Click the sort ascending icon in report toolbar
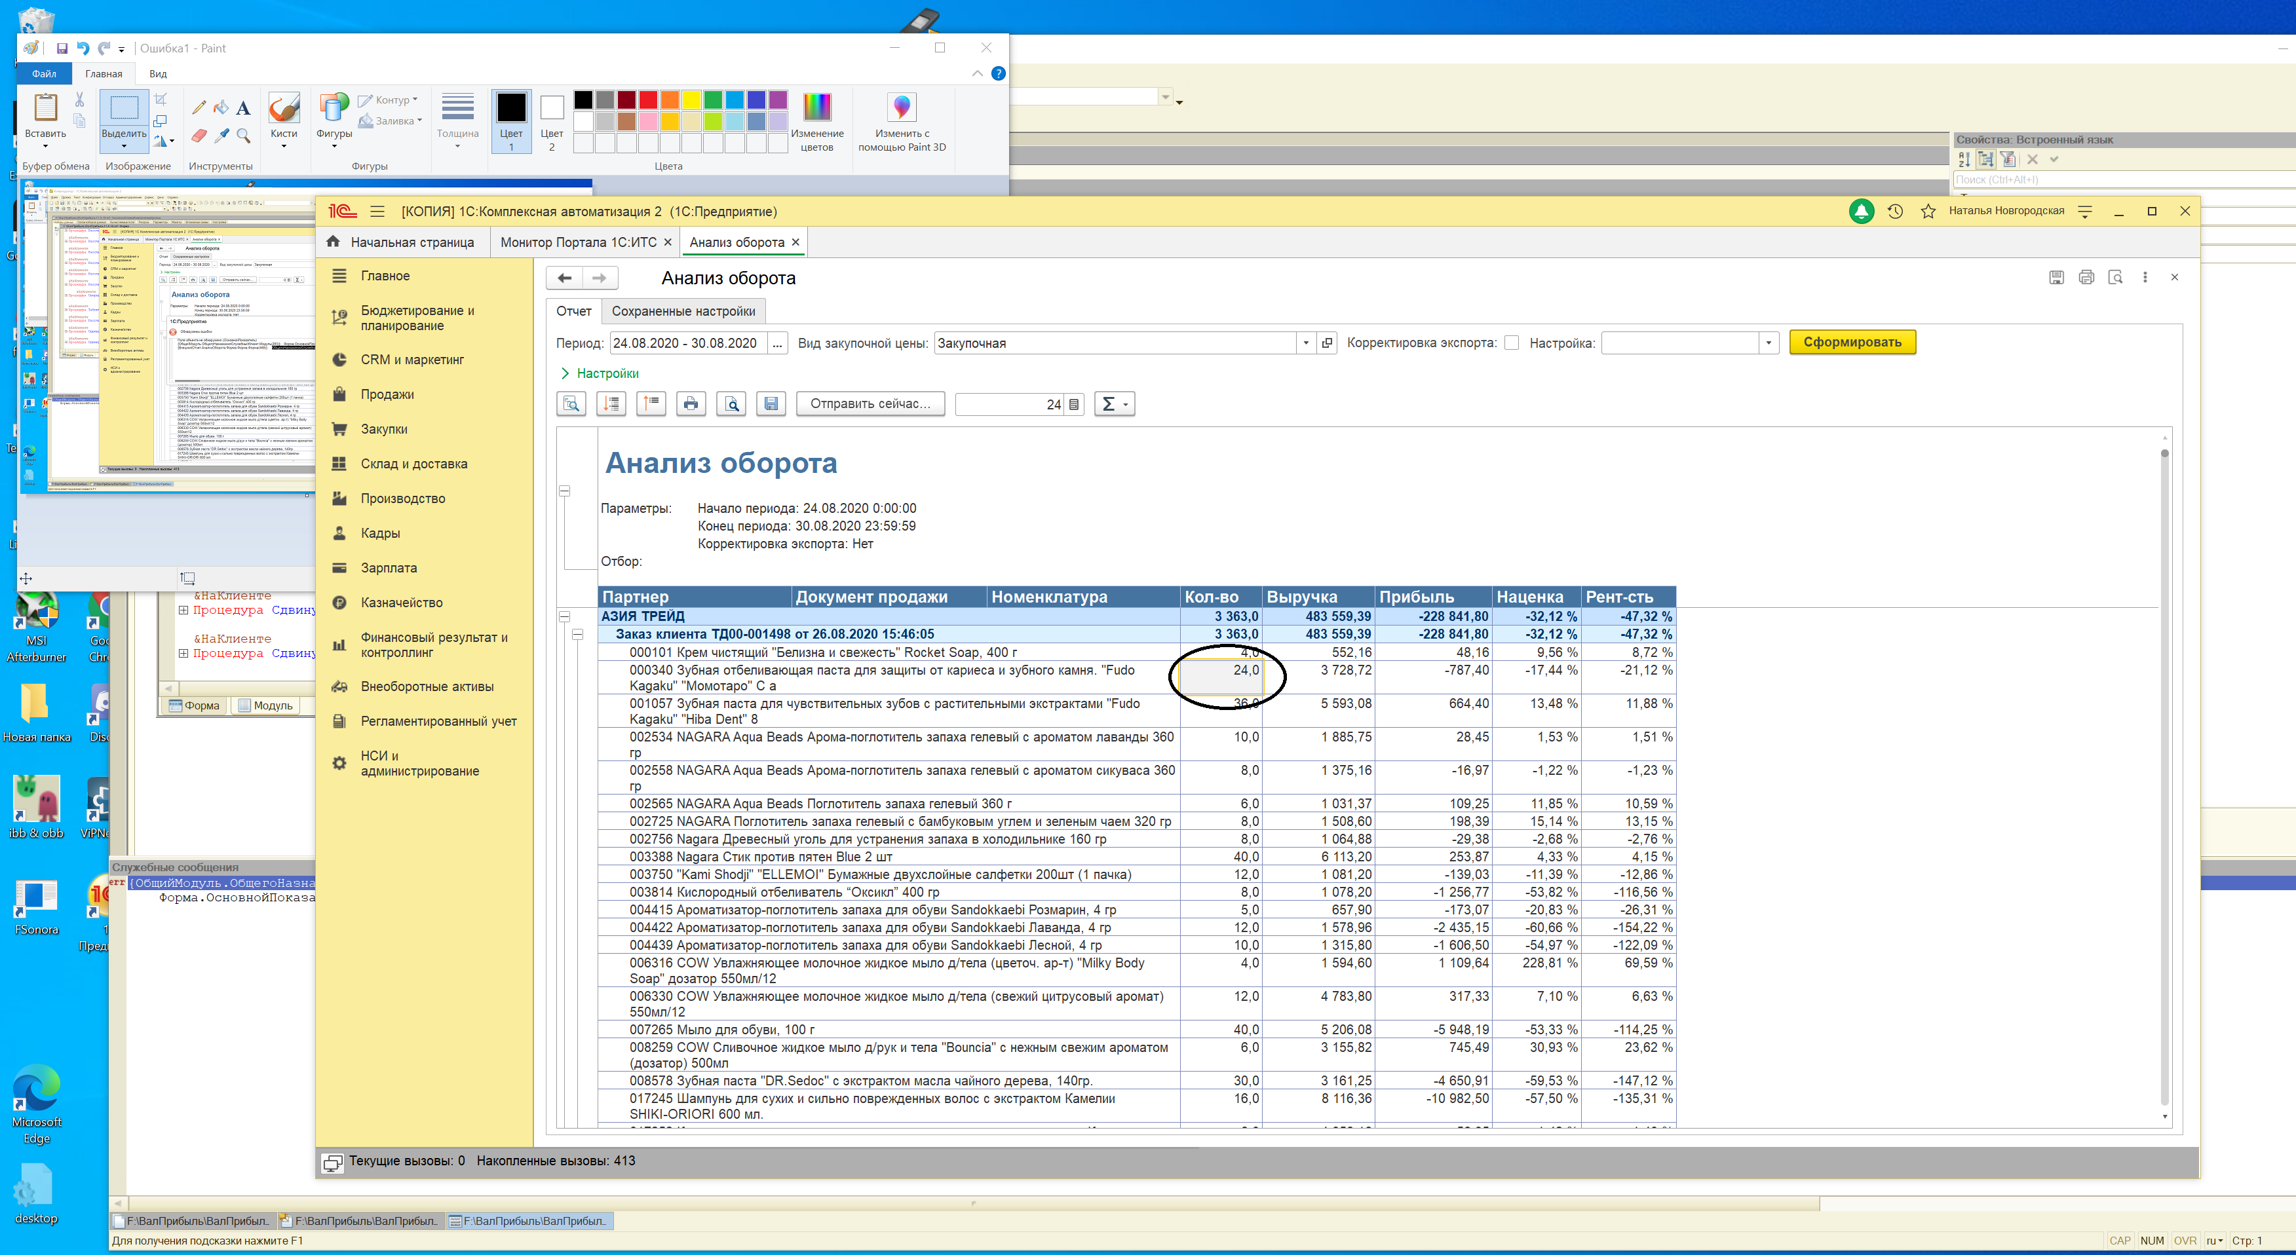Image resolution: width=2296 pixels, height=1255 pixels. 651,404
